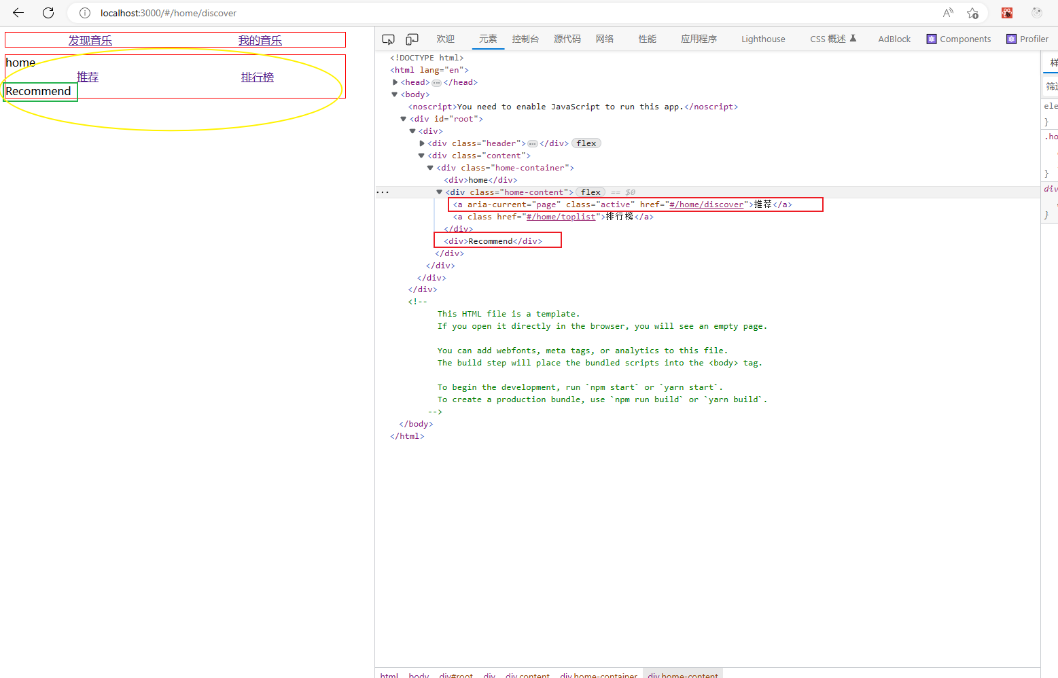Activate the inspect element picker icon
This screenshot has height=678, width=1058.
pyautogui.click(x=388, y=39)
